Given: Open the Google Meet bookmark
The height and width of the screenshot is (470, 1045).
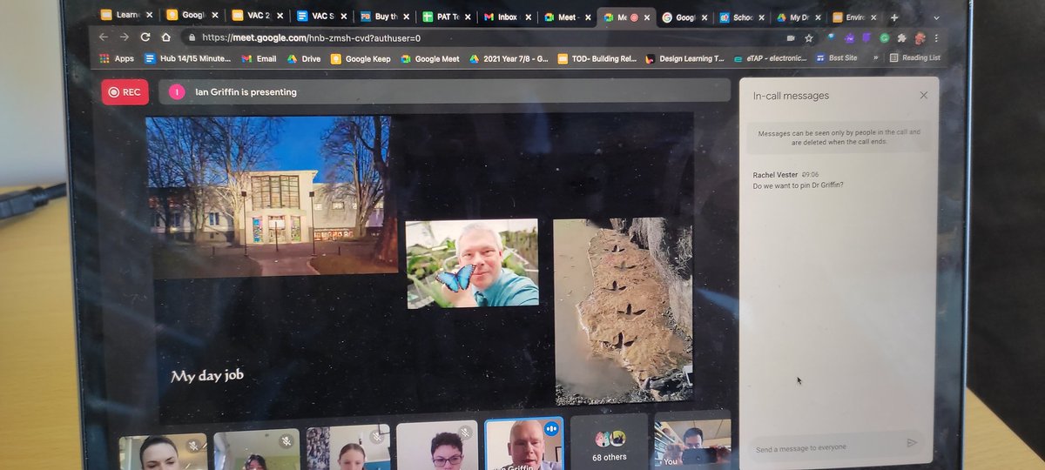Looking at the screenshot, I should [430, 58].
